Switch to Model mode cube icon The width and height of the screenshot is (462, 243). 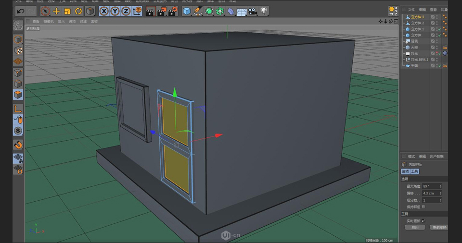(x=18, y=39)
